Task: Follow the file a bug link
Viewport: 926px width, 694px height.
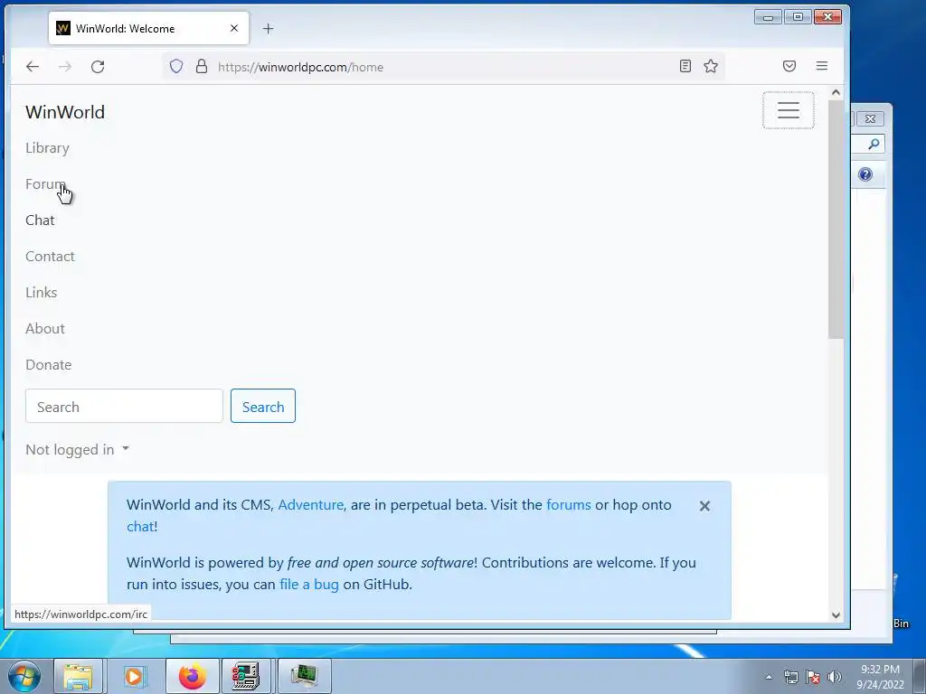Action: tap(309, 585)
